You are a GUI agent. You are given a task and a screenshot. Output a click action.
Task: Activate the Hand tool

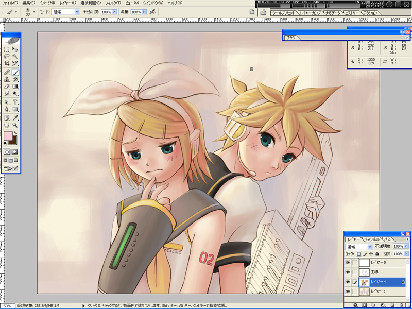[7, 125]
